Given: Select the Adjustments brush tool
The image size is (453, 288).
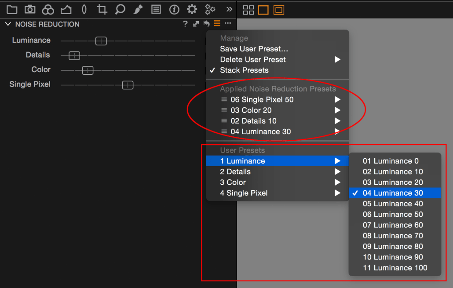Looking at the screenshot, I should click(x=138, y=9).
